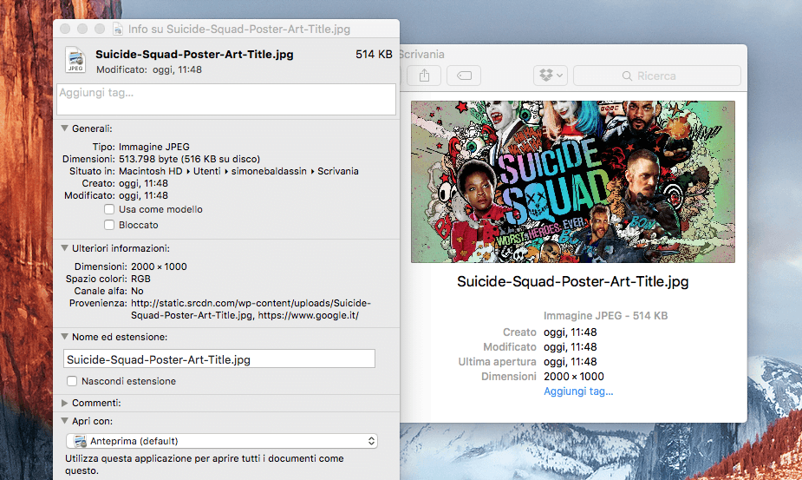Screen dimensions: 802x480
Task: Click the Aggiungi tag field in Info window
Action: pos(226,99)
